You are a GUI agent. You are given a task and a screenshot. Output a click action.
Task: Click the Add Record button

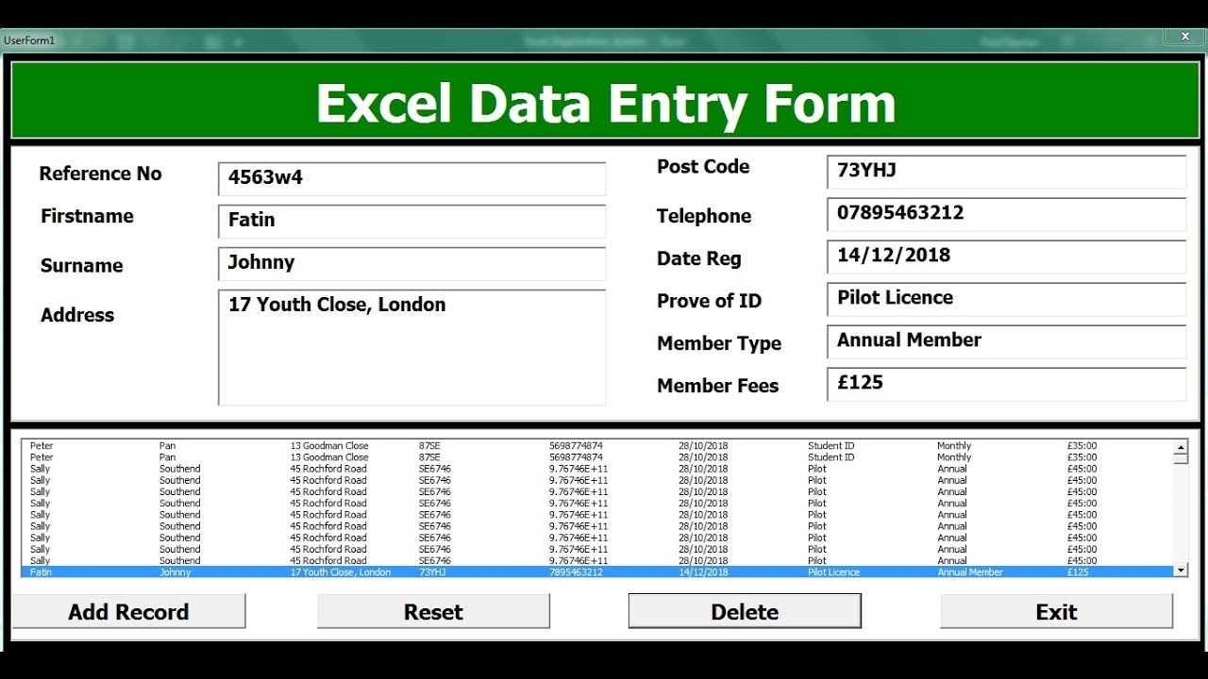pyautogui.click(x=129, y=611)
